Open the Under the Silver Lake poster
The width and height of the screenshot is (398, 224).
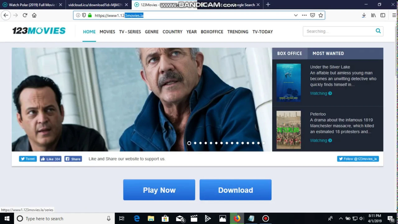click(x=289, y=82)
